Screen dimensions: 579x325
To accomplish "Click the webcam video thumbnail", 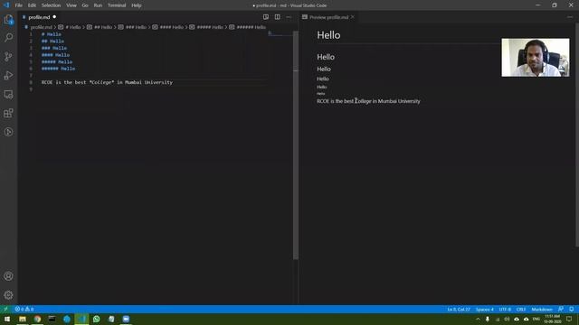I will pyautogui.click(x=536, y=58).
